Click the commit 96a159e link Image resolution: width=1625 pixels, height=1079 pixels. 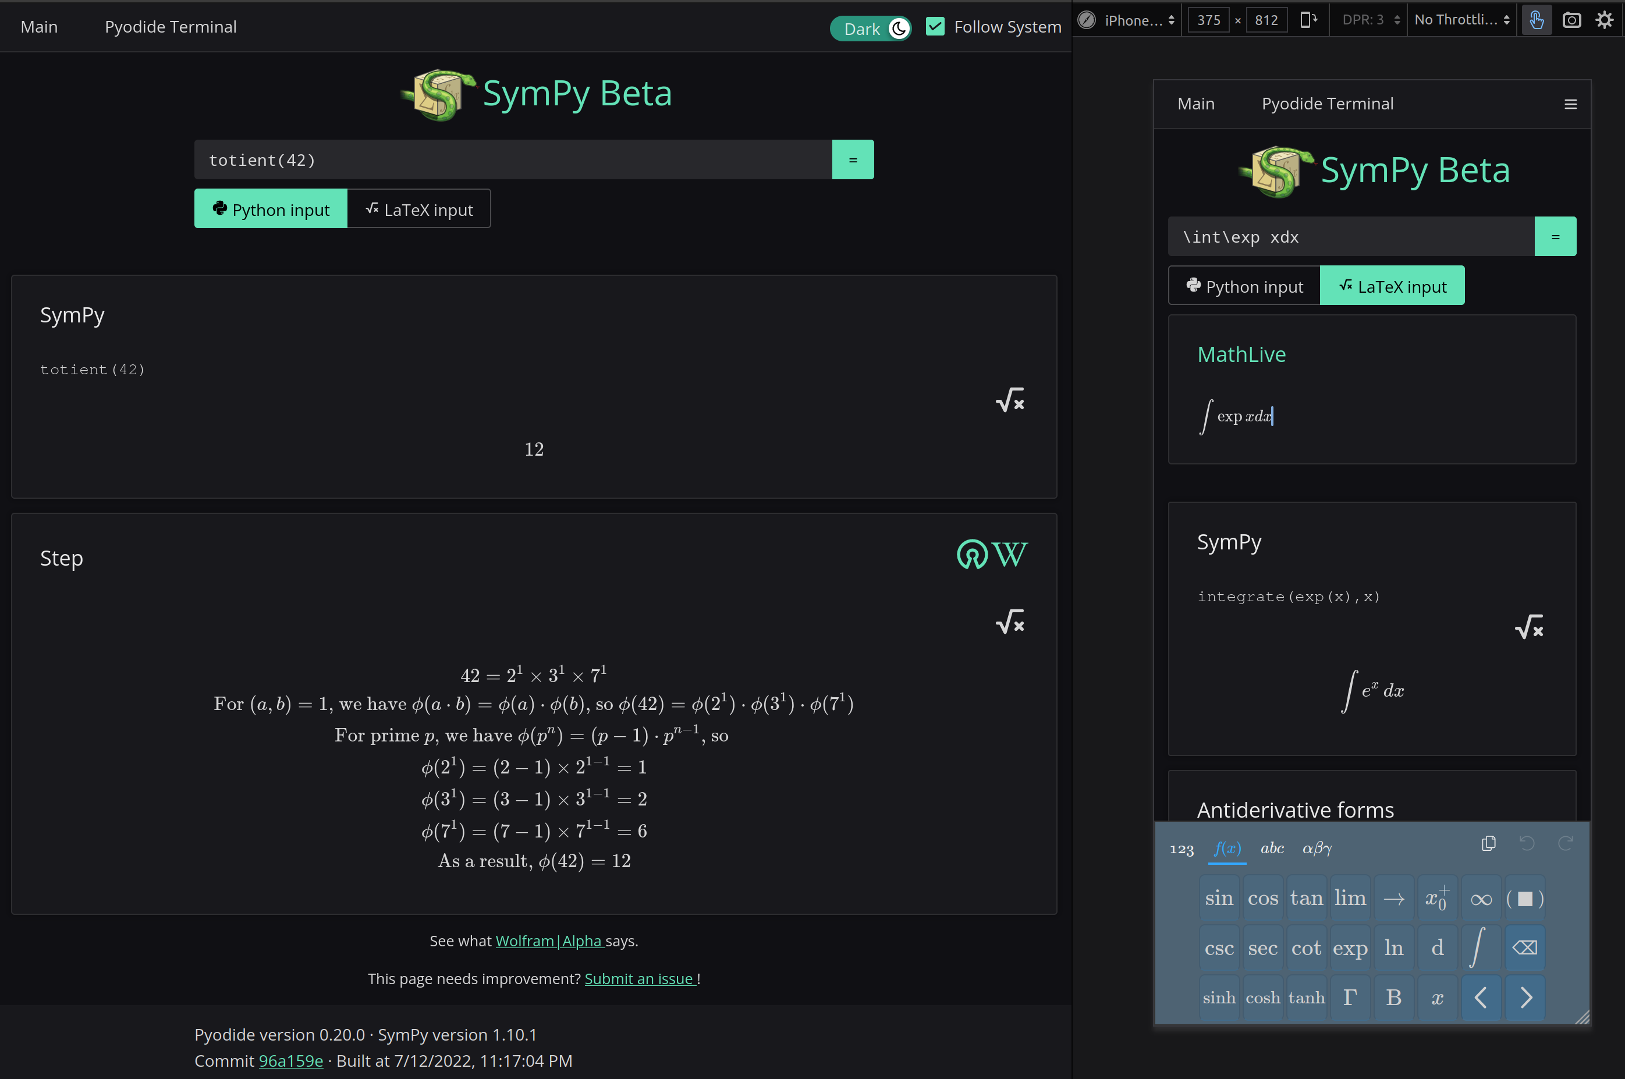tap(290, 1060)
